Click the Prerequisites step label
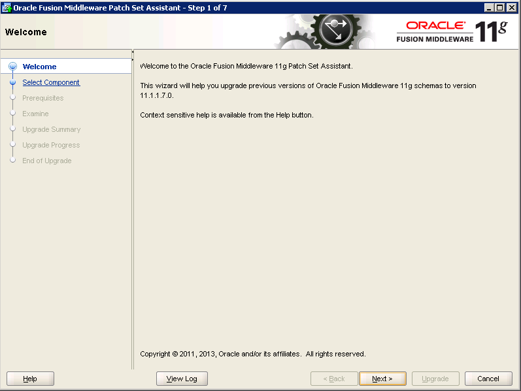 click(x=43, y=98)
